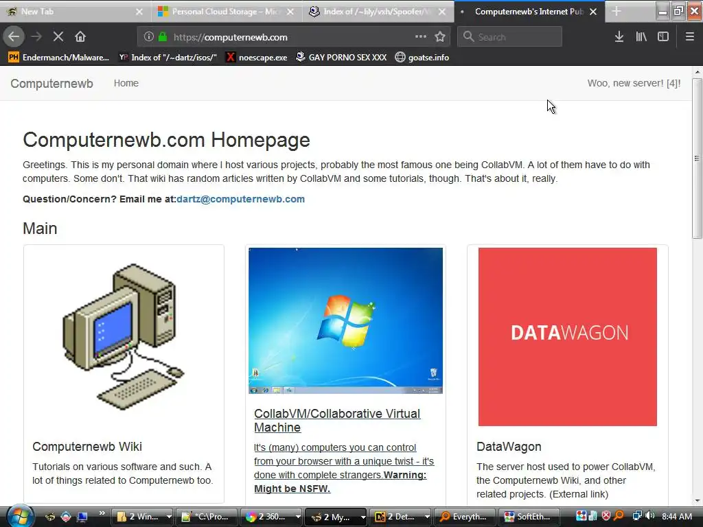The image size is (703, 527).
Task: Click the network tray icon
Action: click(636, 516)
